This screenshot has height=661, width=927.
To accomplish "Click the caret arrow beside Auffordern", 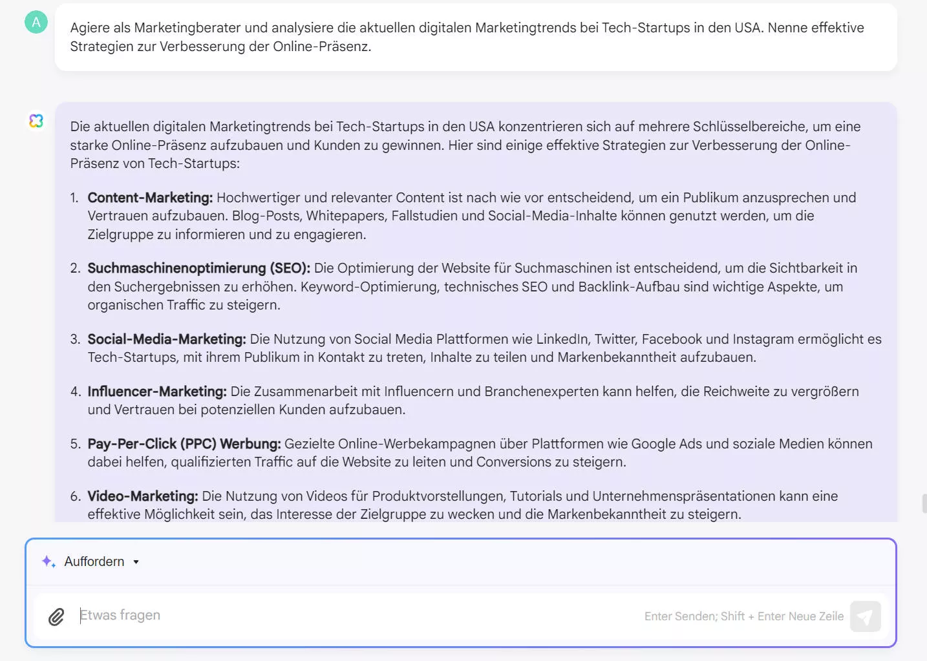I will coord(136,561).
